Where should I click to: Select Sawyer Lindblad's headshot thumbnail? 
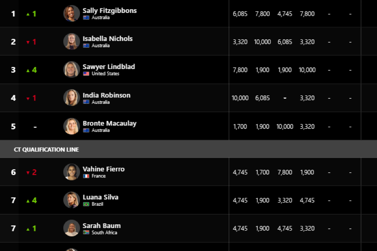pyautogui.click(x=71, y=70)
